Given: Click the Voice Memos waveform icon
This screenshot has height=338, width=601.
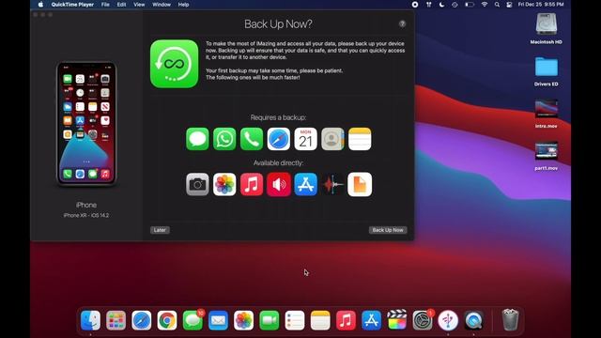Looking at the screenshot, I should coord(332,184).
